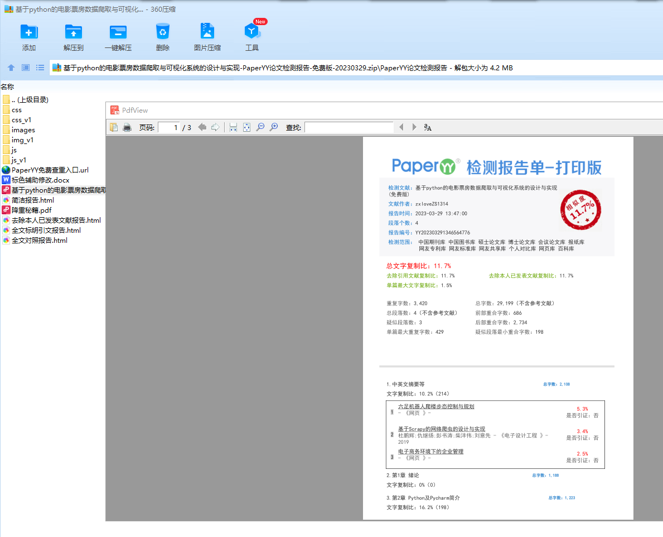Switch to the list view mode button
The width and height of the screenshot is (663, 537).
pos(40,68)
